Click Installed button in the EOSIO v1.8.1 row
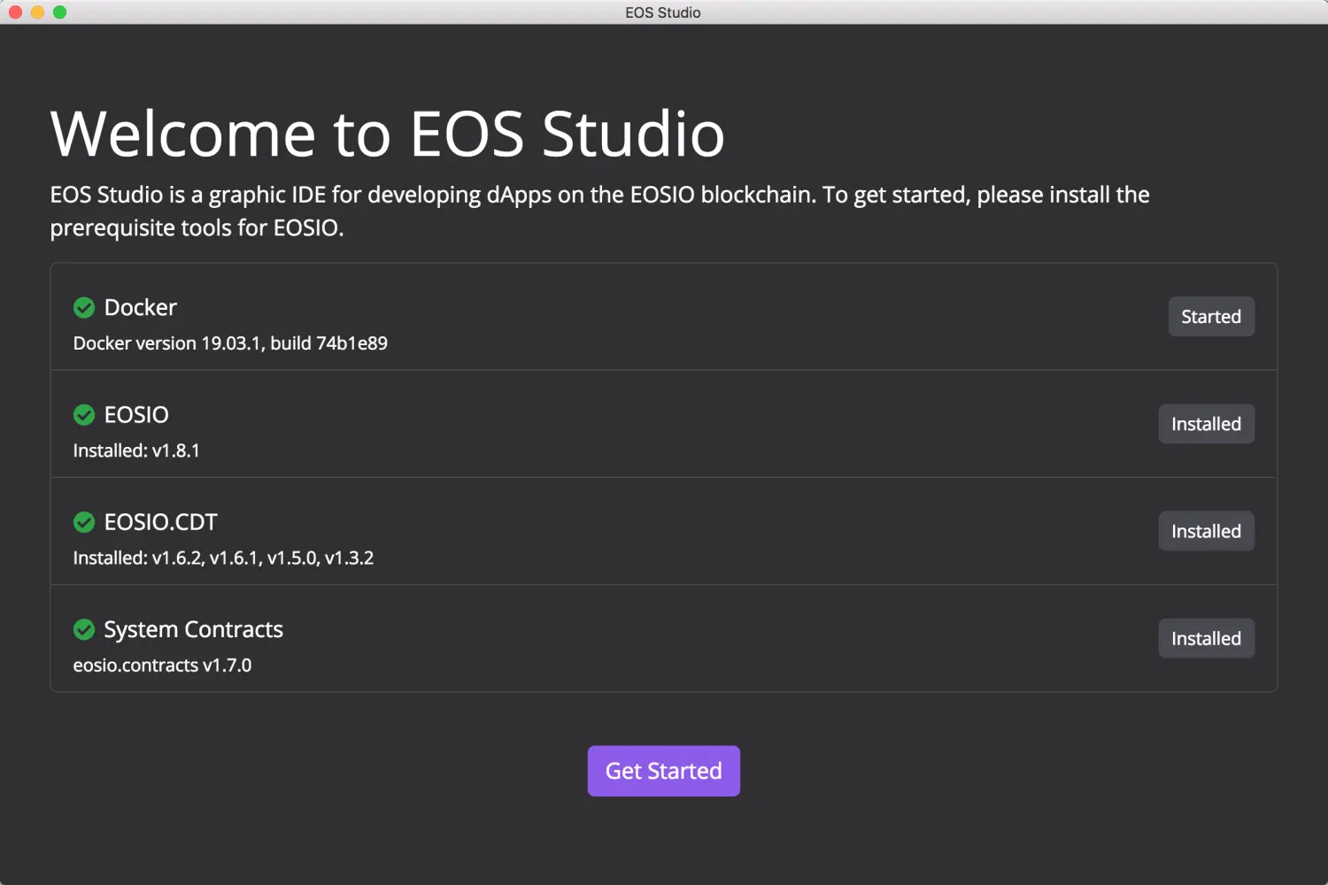This screenshot has height=885, width=1328. (x=1206, y=424)
